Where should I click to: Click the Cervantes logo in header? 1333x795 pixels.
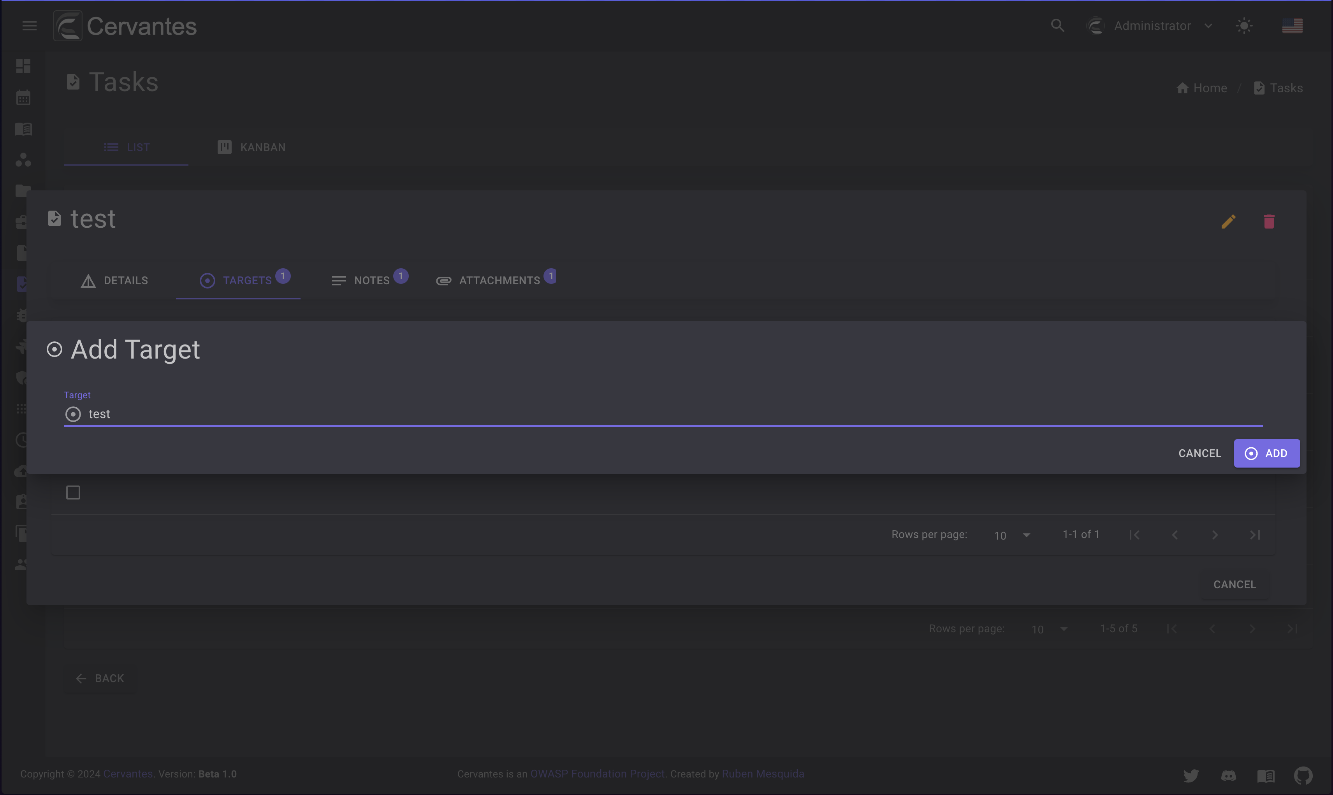(125, 26)
